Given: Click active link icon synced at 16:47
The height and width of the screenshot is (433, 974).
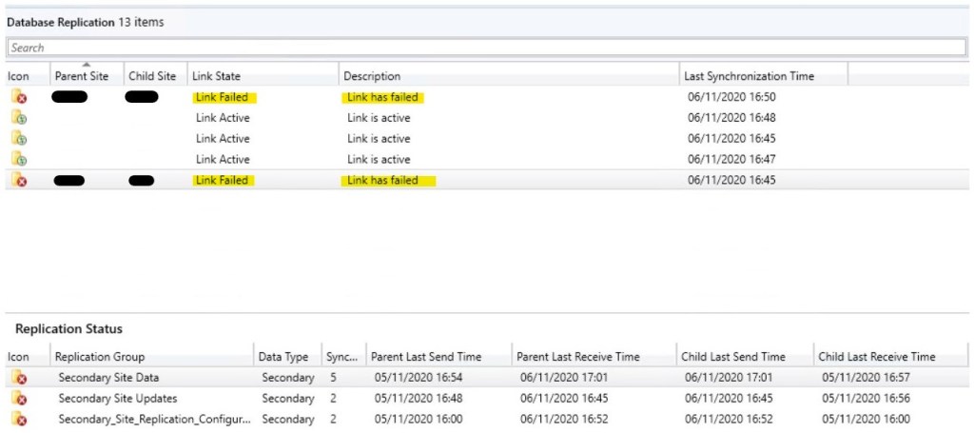Looking at the screenshot, I should pos(19,160).
